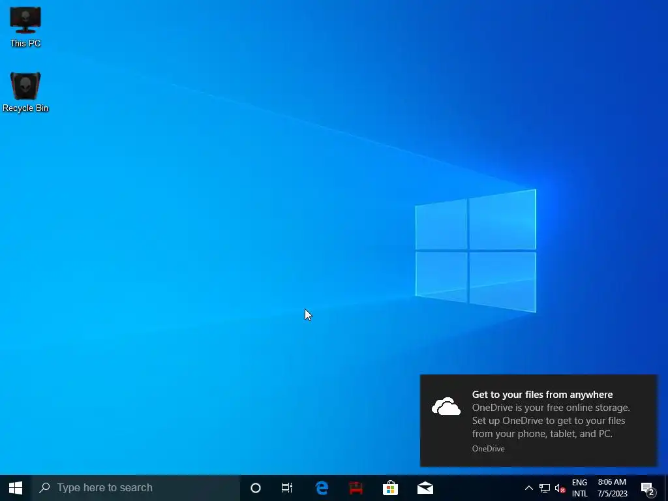Open the Mail app from the taskbar
The height and width of the screenshot is (501, 668).
point(425,488)
